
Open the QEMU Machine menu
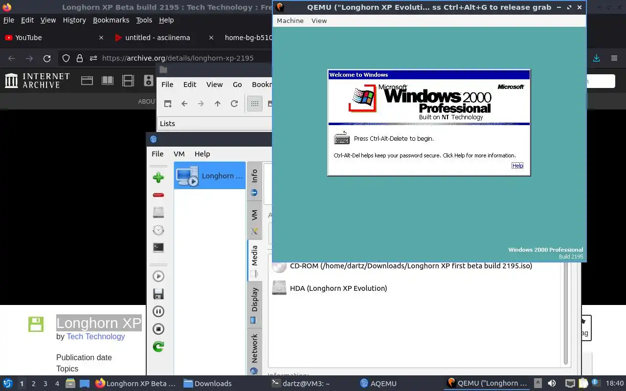coord(290,21)
